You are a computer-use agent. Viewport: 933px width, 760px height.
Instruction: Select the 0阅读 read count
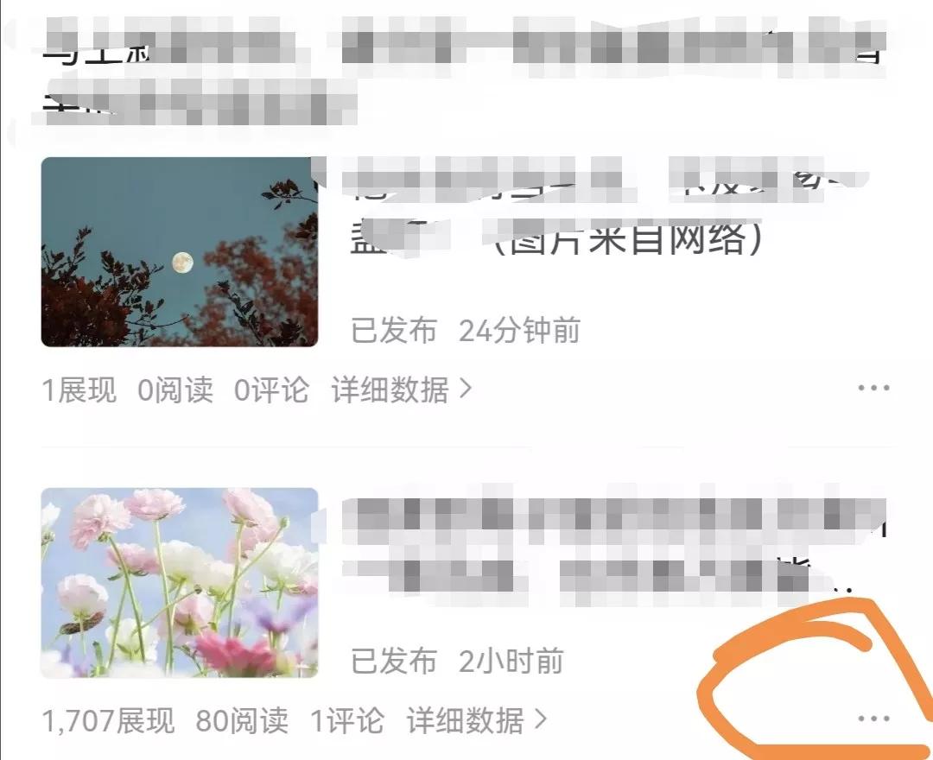click(175, 390)
